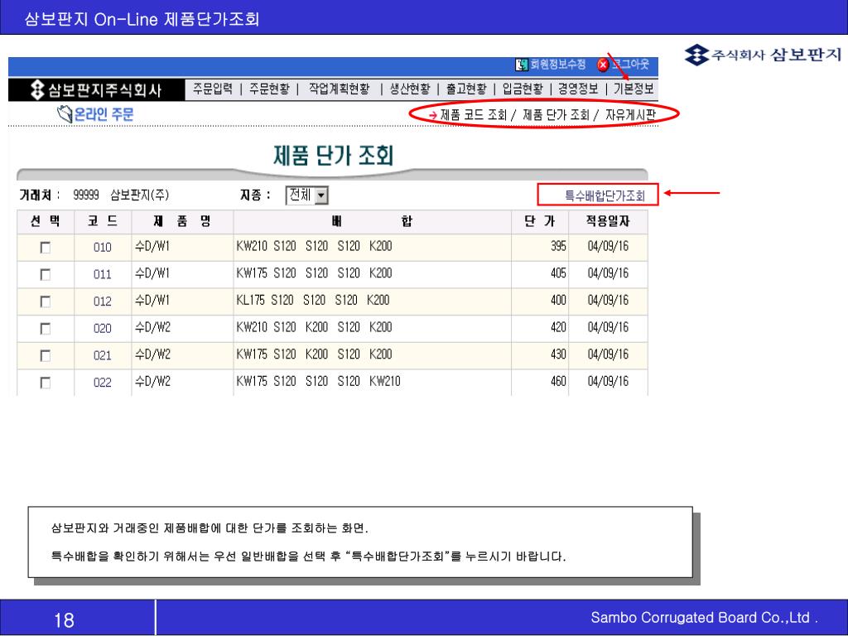Click customer name 삼보판지(주)
The height and width of the screenshot is (636, 848).
coord(139,195)
